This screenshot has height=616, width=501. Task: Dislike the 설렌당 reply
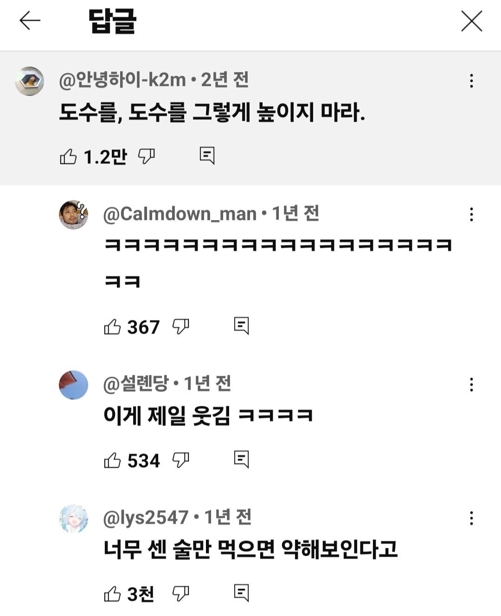tap(180, 460)
